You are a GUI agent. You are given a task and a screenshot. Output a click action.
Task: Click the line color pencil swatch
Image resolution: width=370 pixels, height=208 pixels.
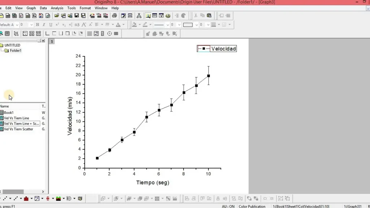coord(145,25)
